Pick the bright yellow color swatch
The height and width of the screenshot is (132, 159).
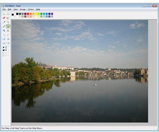(36, 14)
